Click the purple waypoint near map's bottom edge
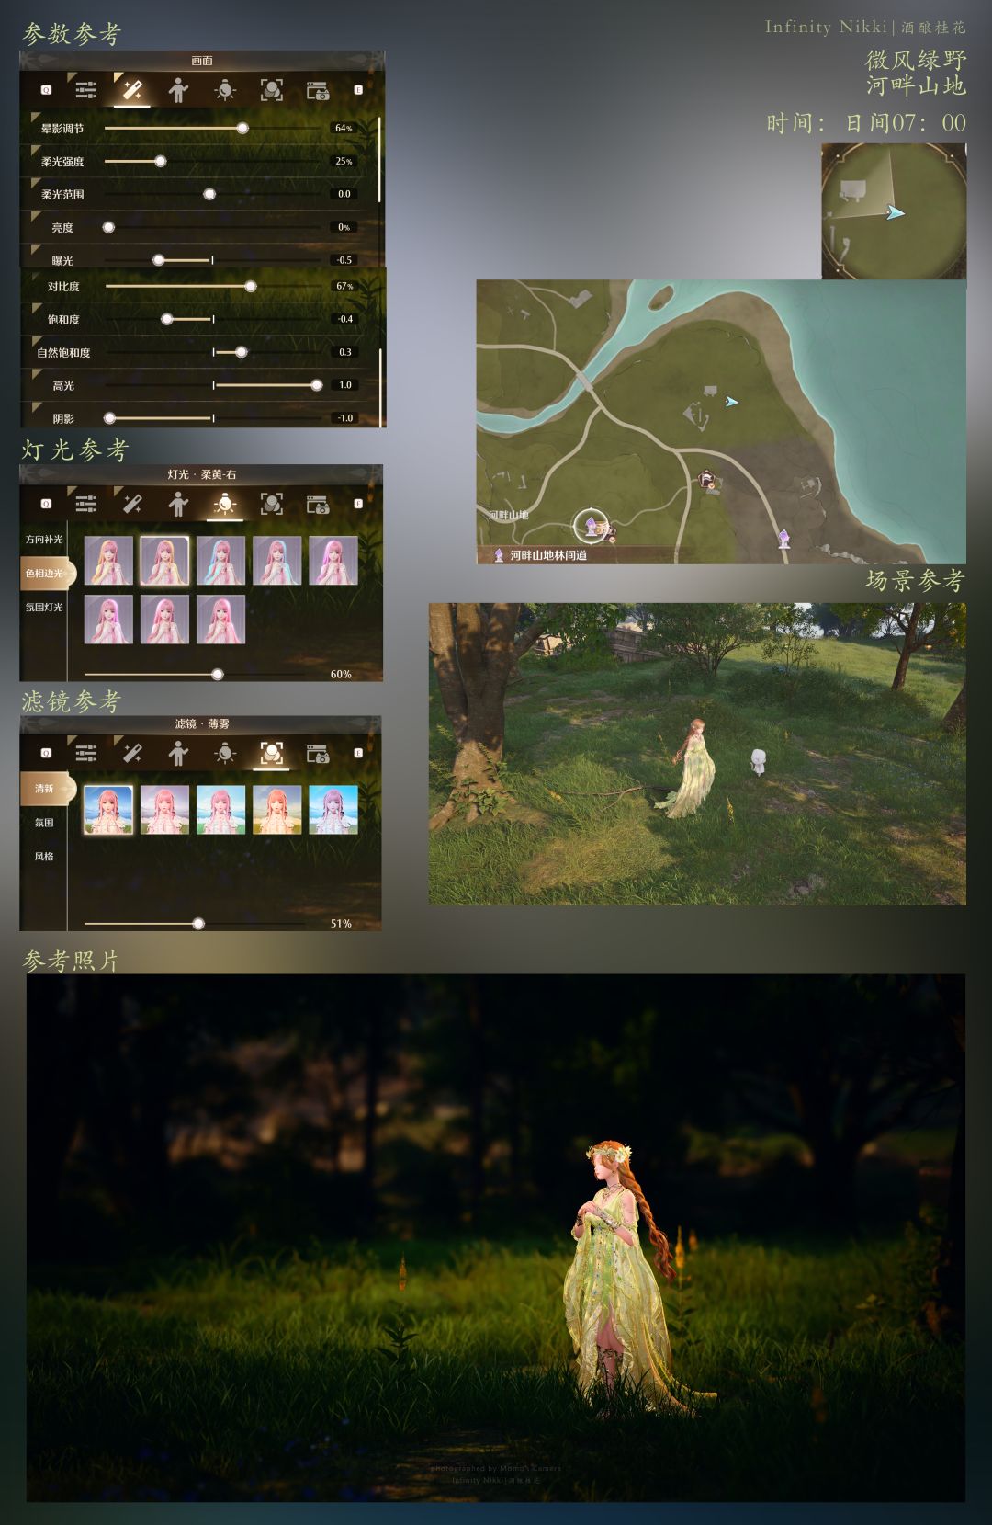992x1525 pixels. coord(783,538)
